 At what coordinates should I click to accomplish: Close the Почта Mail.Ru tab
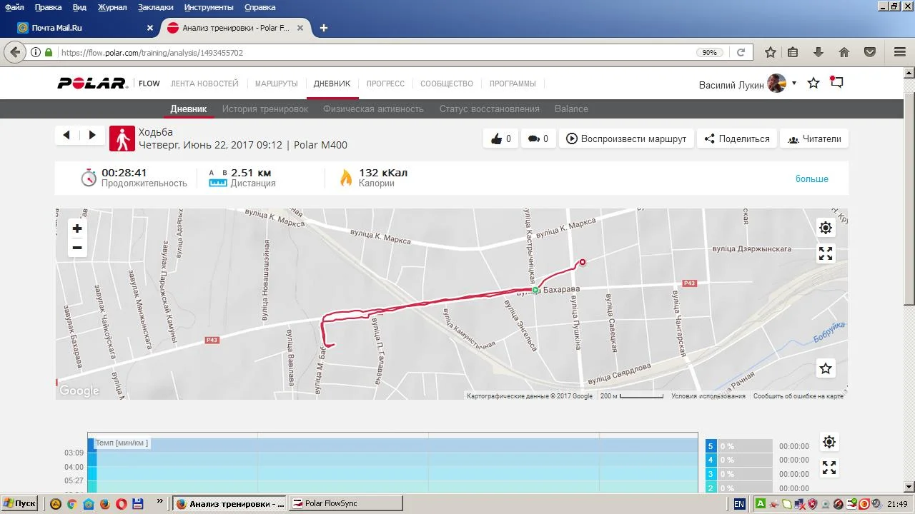(150, 28)
